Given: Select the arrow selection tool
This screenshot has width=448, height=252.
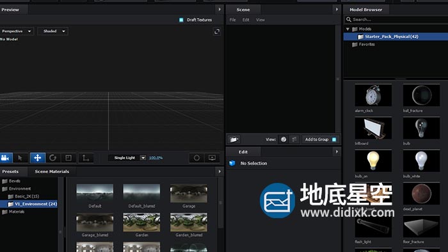Looking at the screenshot, I should (x=20, y=158).
